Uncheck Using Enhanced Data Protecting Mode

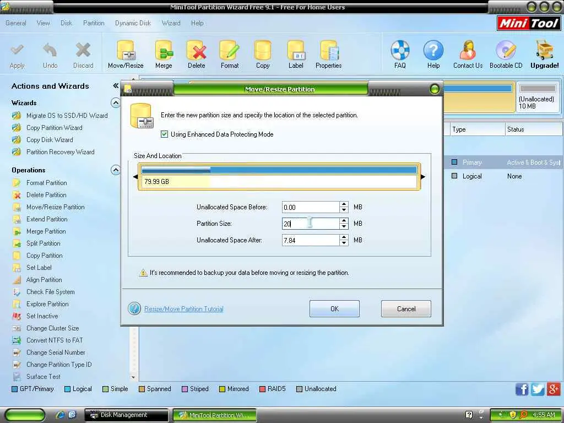[164, 134]
